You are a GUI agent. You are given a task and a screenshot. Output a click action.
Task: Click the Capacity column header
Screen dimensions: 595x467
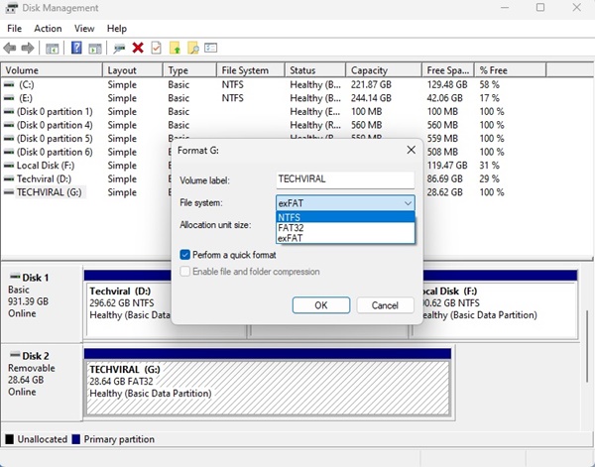[x=382, y=71]
